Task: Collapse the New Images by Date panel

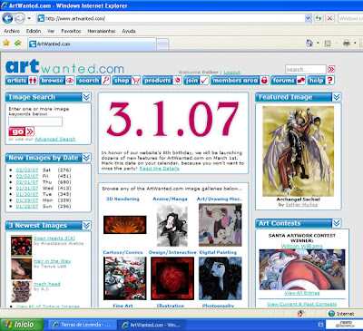Action: point(86,158)
